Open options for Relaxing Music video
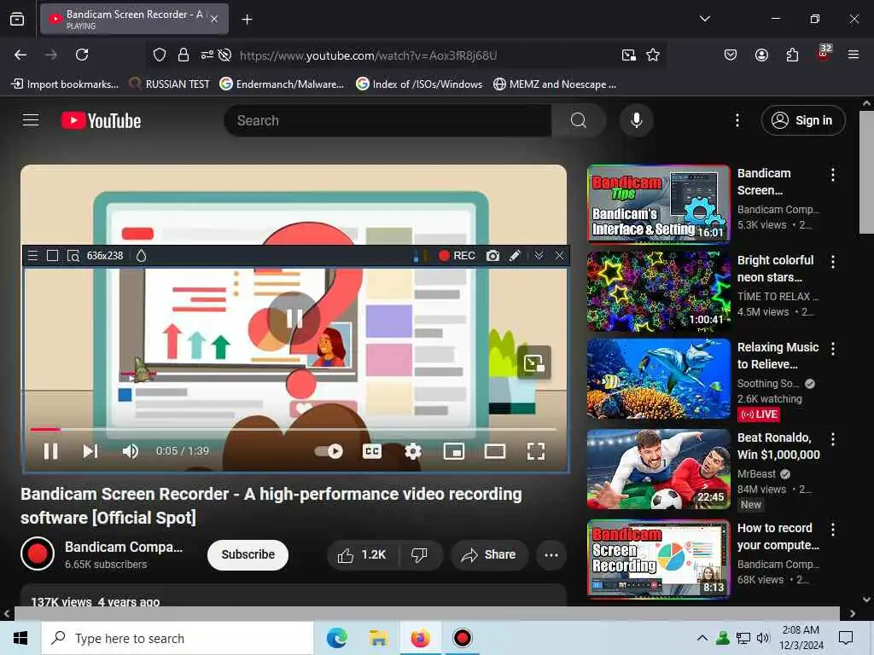Viewport: 874px width, 655px height. 833,349
